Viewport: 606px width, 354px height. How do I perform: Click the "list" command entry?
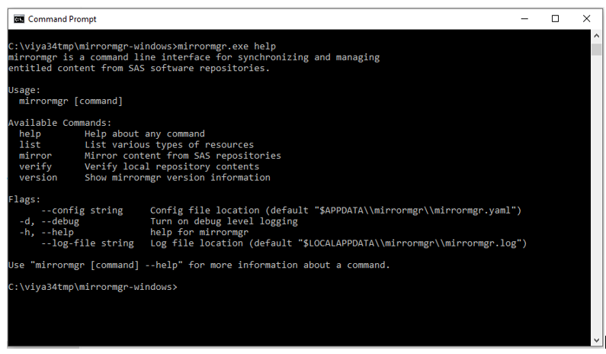pyautogui.click(x=30, y=144)
